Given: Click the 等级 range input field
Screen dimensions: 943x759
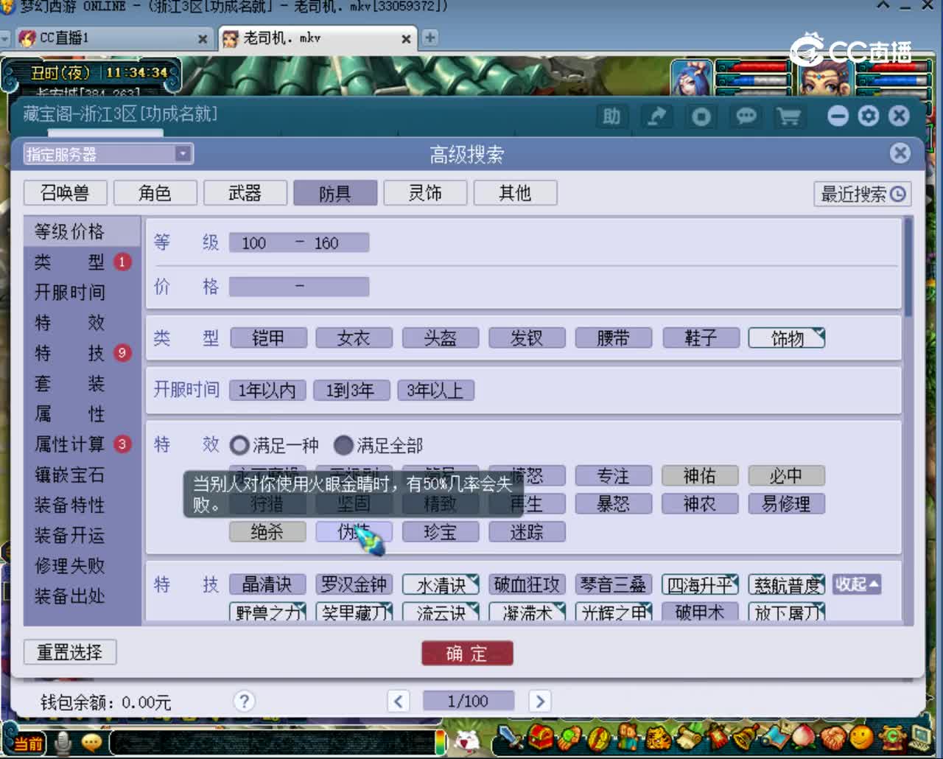Looking at the screenshot, I should click(299, 242).
